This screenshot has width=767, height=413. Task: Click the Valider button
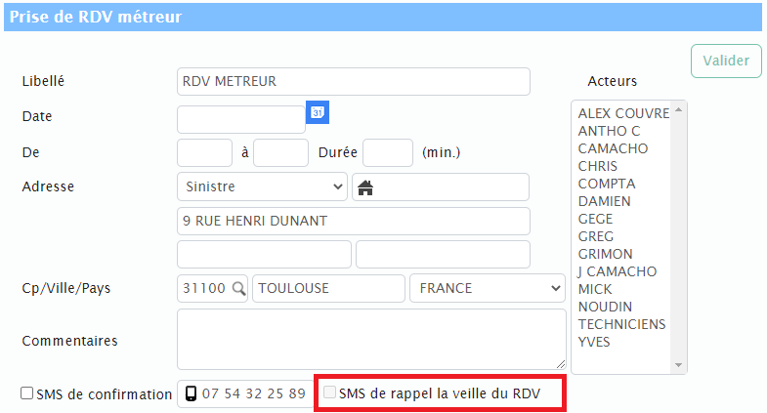click(x=726, y=61)
